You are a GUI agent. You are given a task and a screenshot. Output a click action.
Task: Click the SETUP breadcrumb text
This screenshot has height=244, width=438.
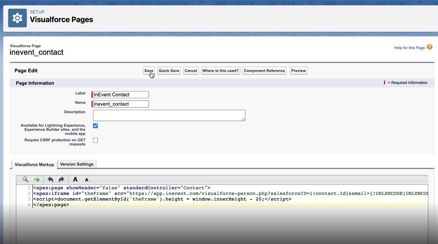[x=37, y=12]
